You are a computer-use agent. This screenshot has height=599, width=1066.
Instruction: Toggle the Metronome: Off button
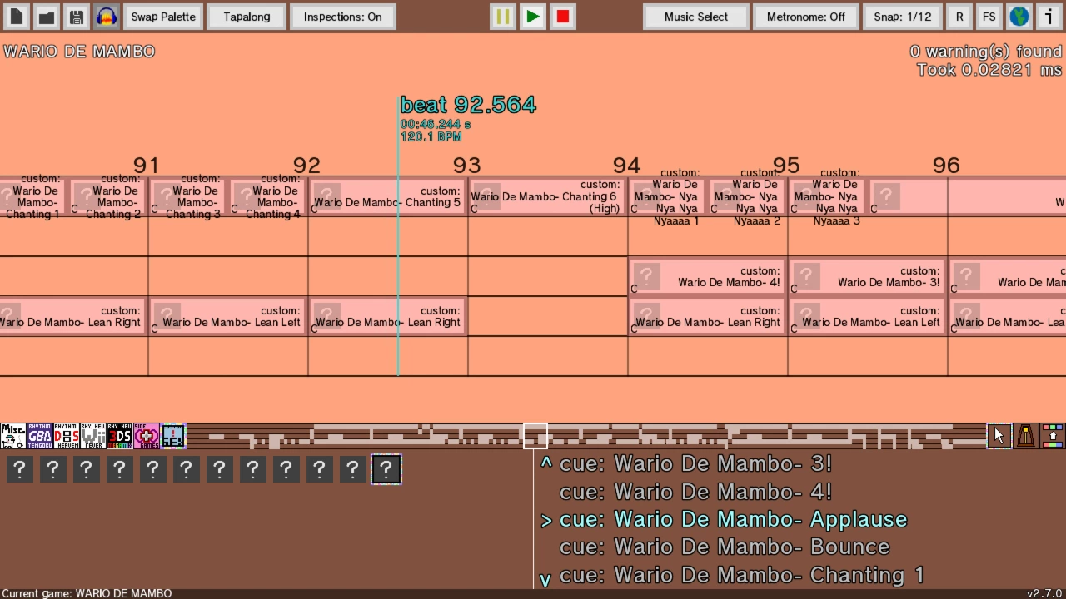coord(806,17)
